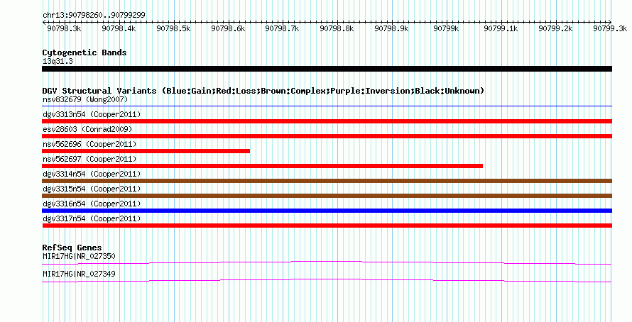Select the thin blue nsv832679 gain line
632x322 pixels.
(x=327, y=106)
